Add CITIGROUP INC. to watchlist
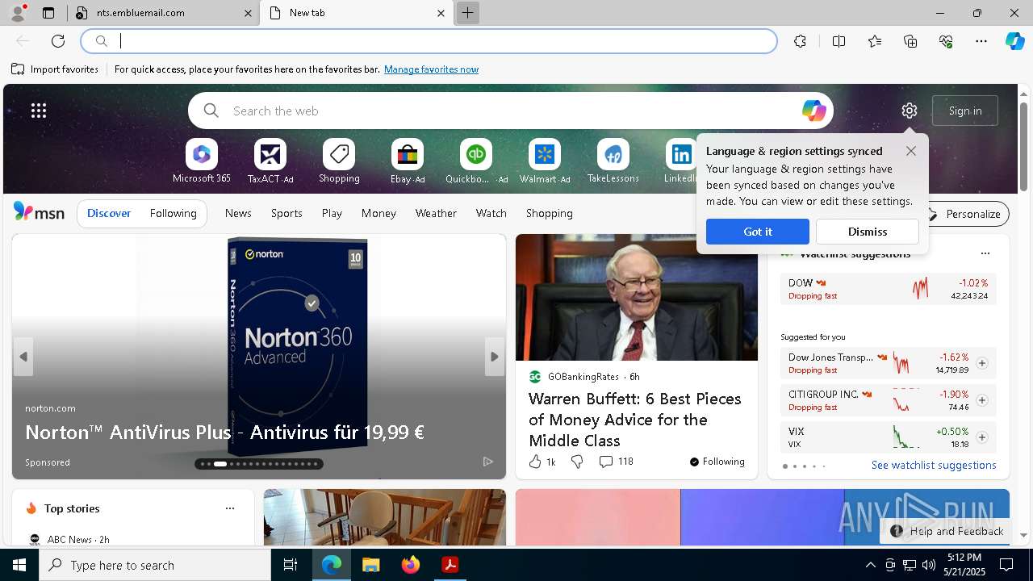1033x581 pixels. point(981,400)
